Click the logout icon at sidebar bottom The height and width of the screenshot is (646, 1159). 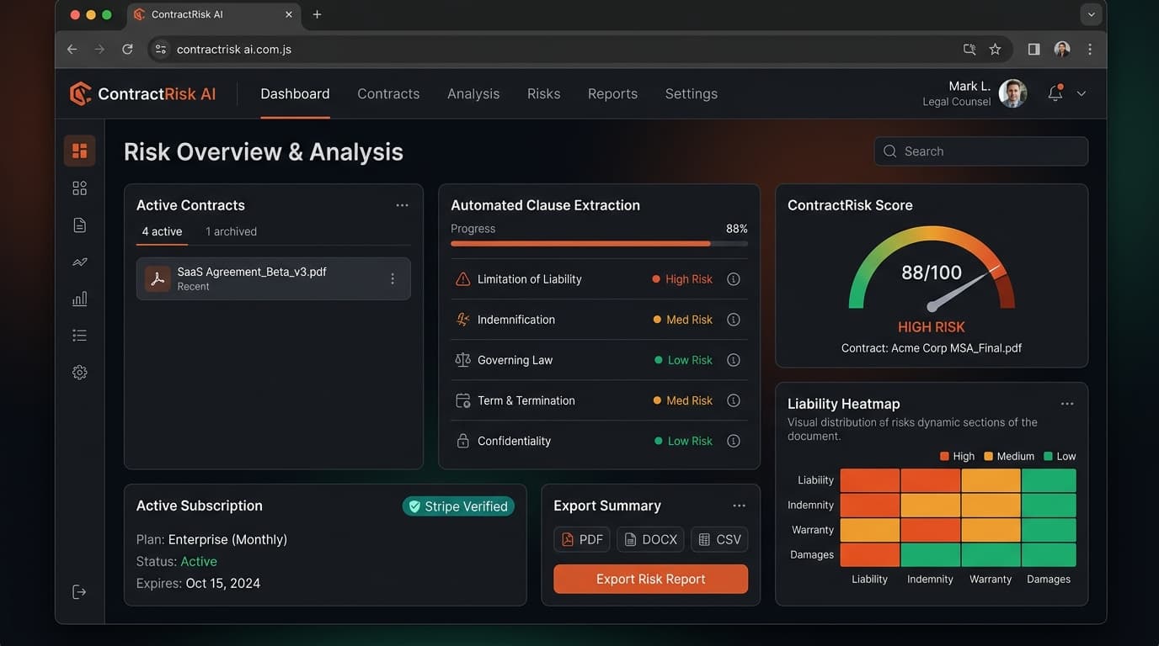coord(79,592)
